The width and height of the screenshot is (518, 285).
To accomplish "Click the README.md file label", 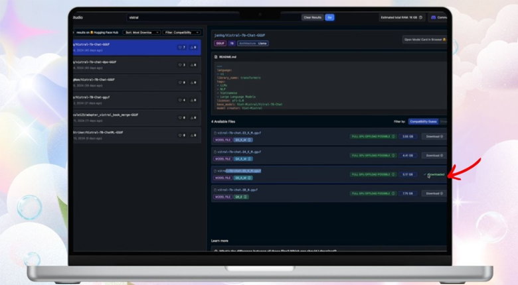I will tap(228, 57).
